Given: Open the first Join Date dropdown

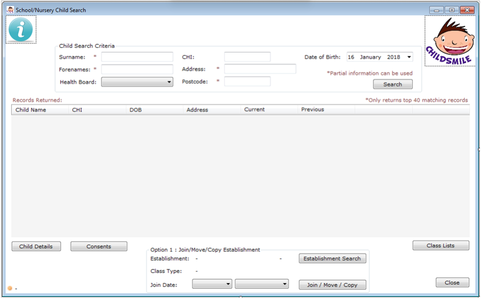Looking at the screenshot, I should pos(212,284).
